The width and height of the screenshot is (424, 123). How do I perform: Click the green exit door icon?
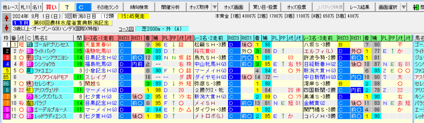[x=416, y=7]
